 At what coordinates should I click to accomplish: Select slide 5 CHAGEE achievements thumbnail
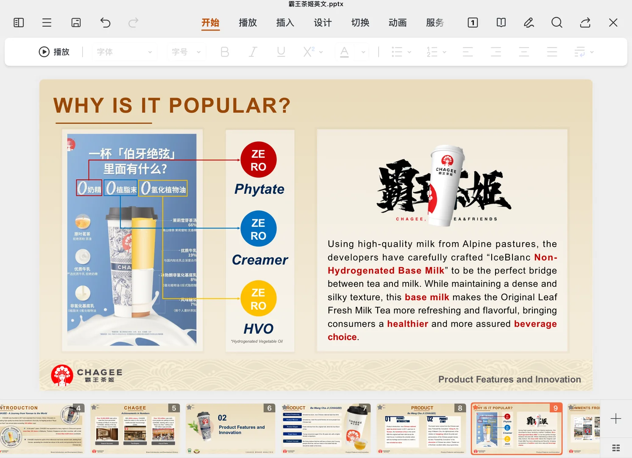135,428
